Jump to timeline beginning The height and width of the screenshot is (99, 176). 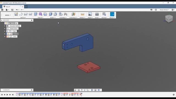[x=2, y=95]
